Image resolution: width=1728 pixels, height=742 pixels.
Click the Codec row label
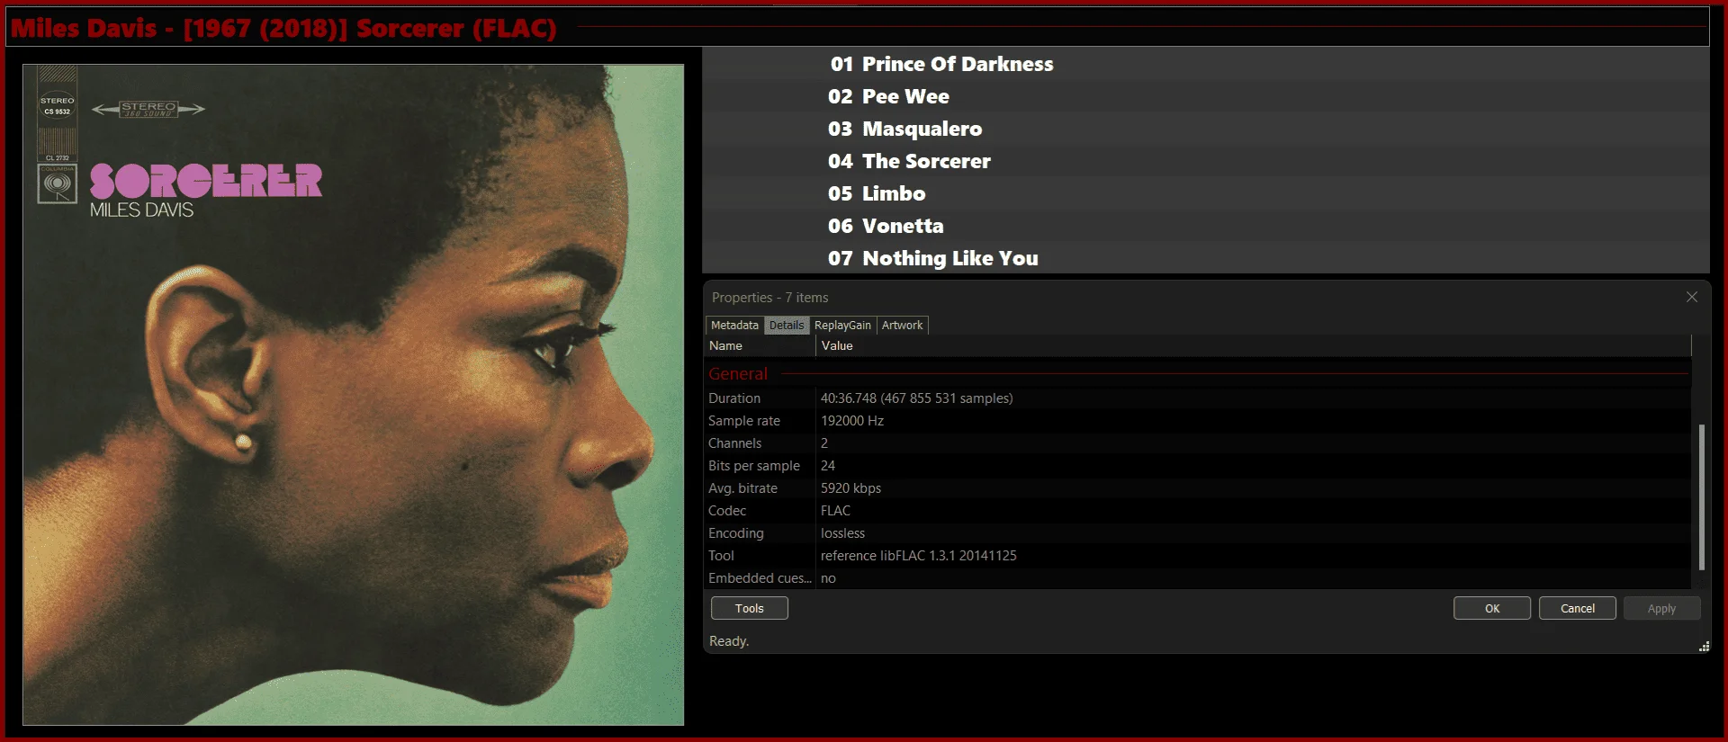point(727,511)
